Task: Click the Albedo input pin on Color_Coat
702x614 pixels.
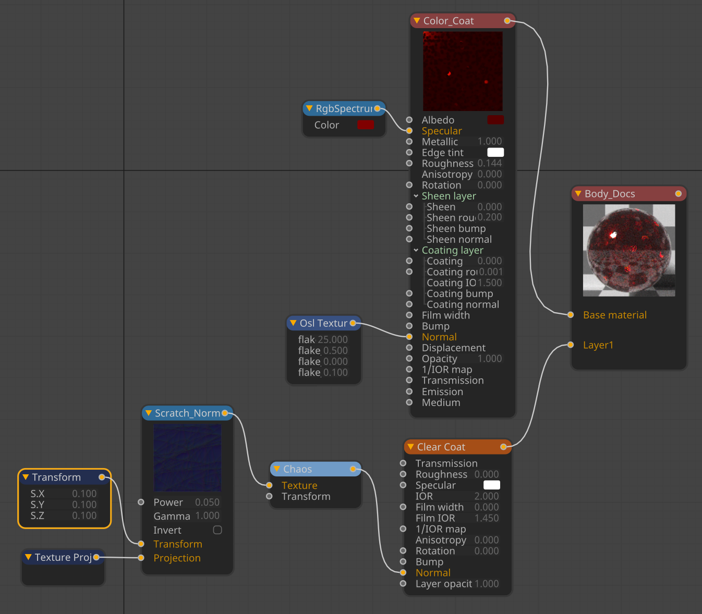Action: tap(409, 120)
